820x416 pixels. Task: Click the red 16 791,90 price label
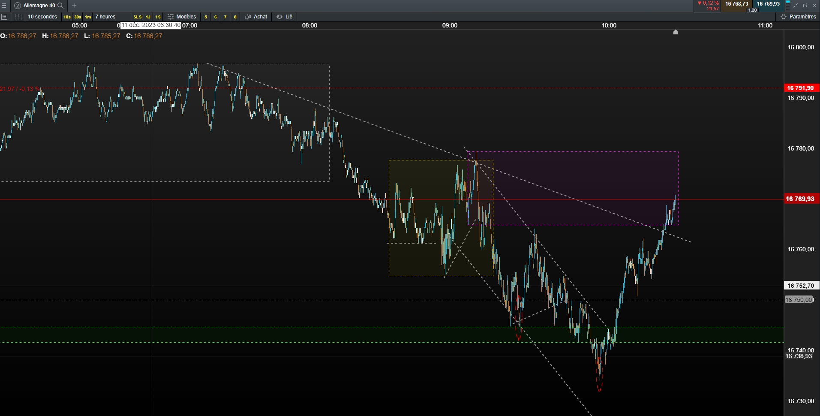(x=801, y=88)
